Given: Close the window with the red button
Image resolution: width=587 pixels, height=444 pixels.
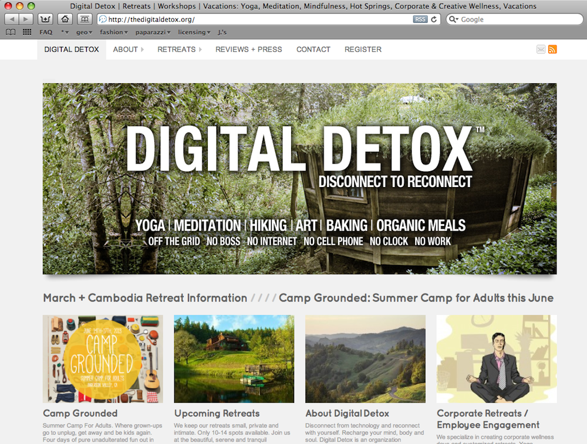Looking at the screenshot, I should [x=8, y=6].
